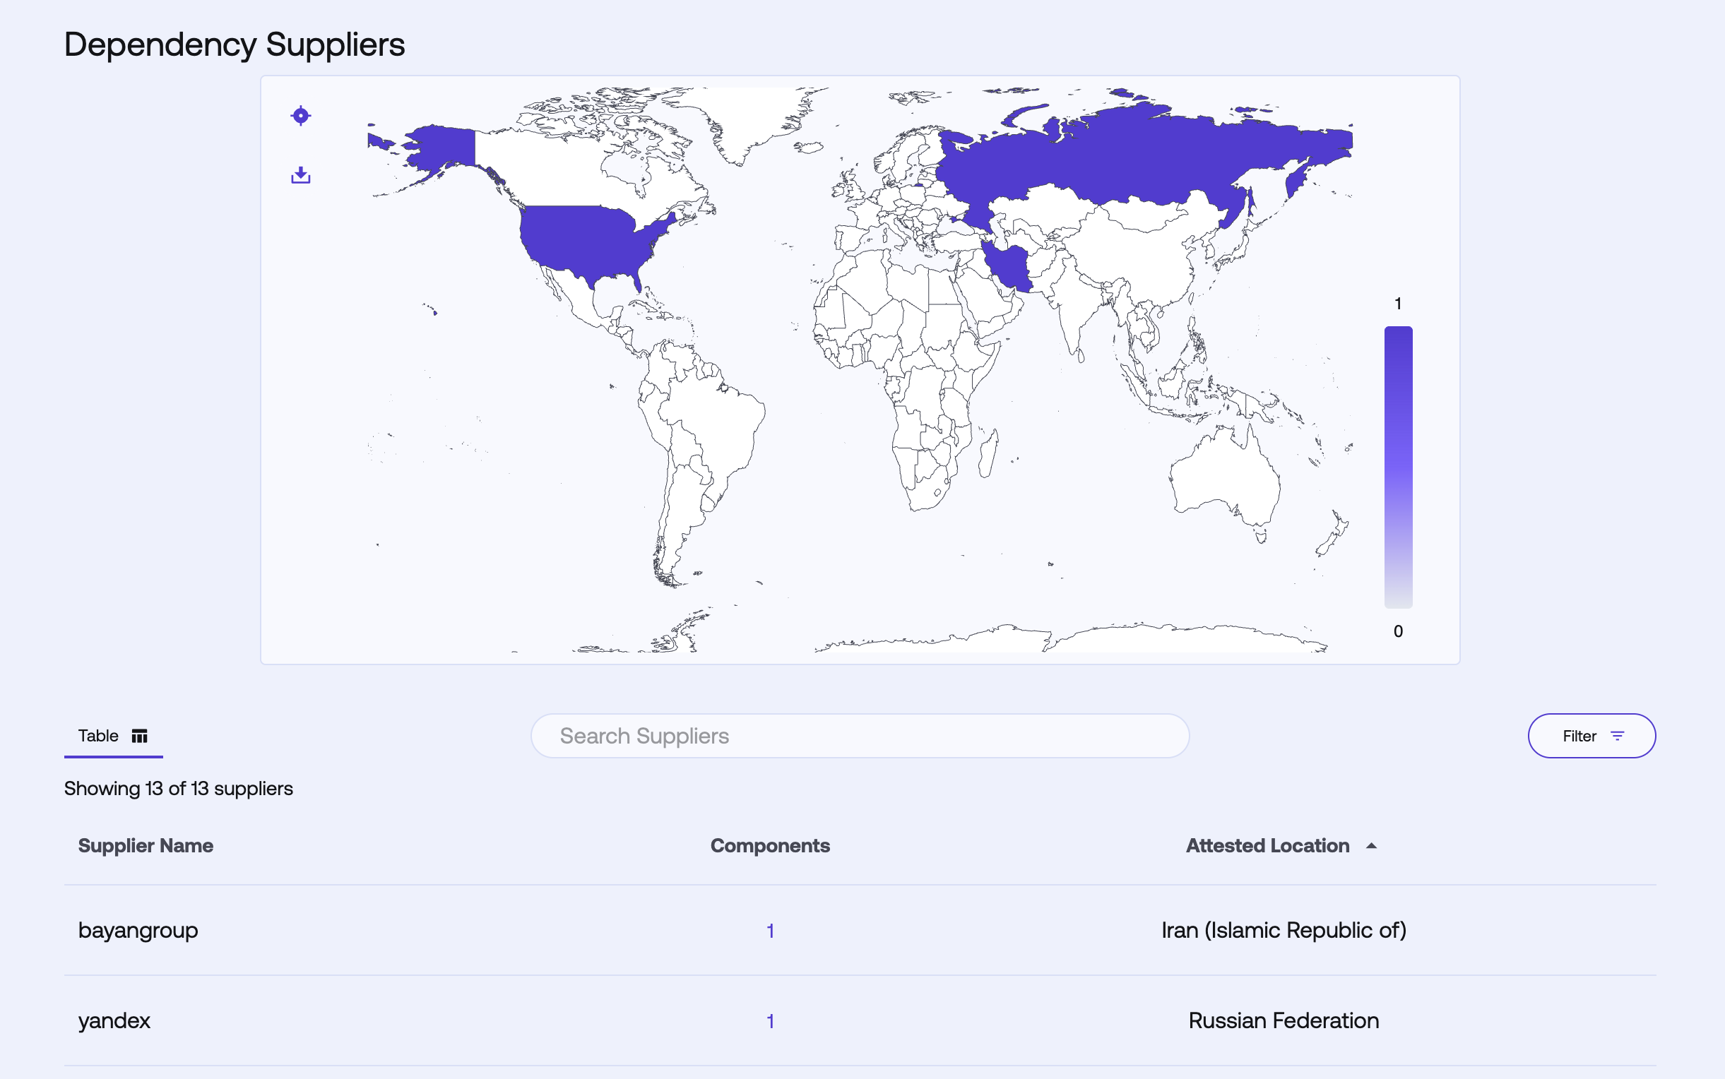Click the table grid icon
The image size is (1725, 1079).
(140, 736)
